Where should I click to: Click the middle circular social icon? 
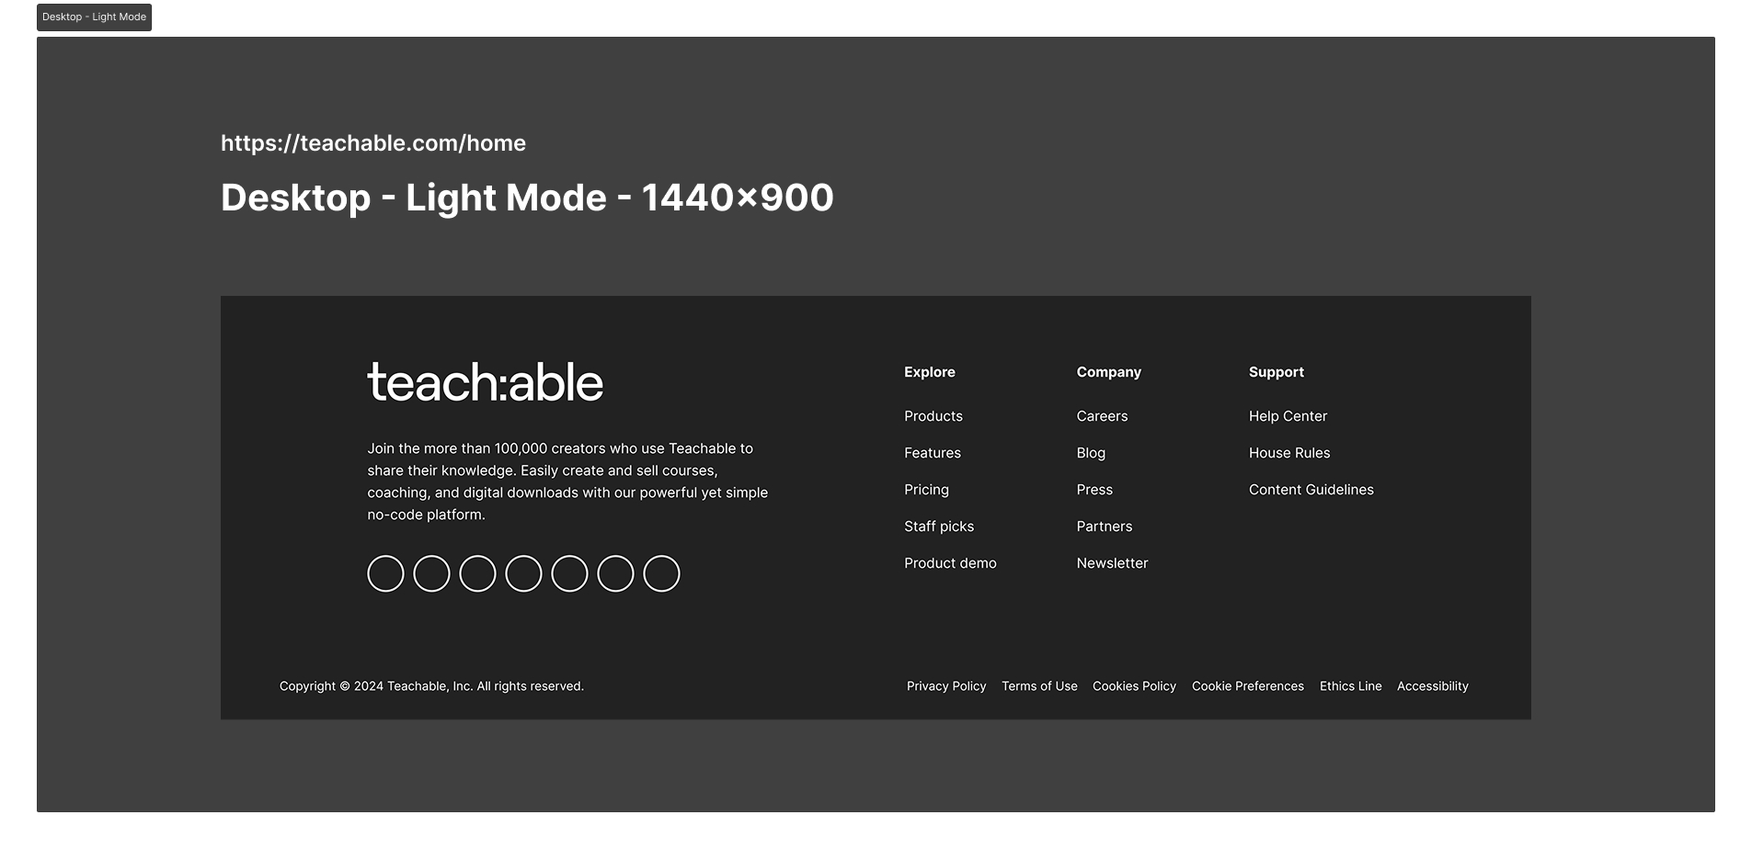point(523,573)
